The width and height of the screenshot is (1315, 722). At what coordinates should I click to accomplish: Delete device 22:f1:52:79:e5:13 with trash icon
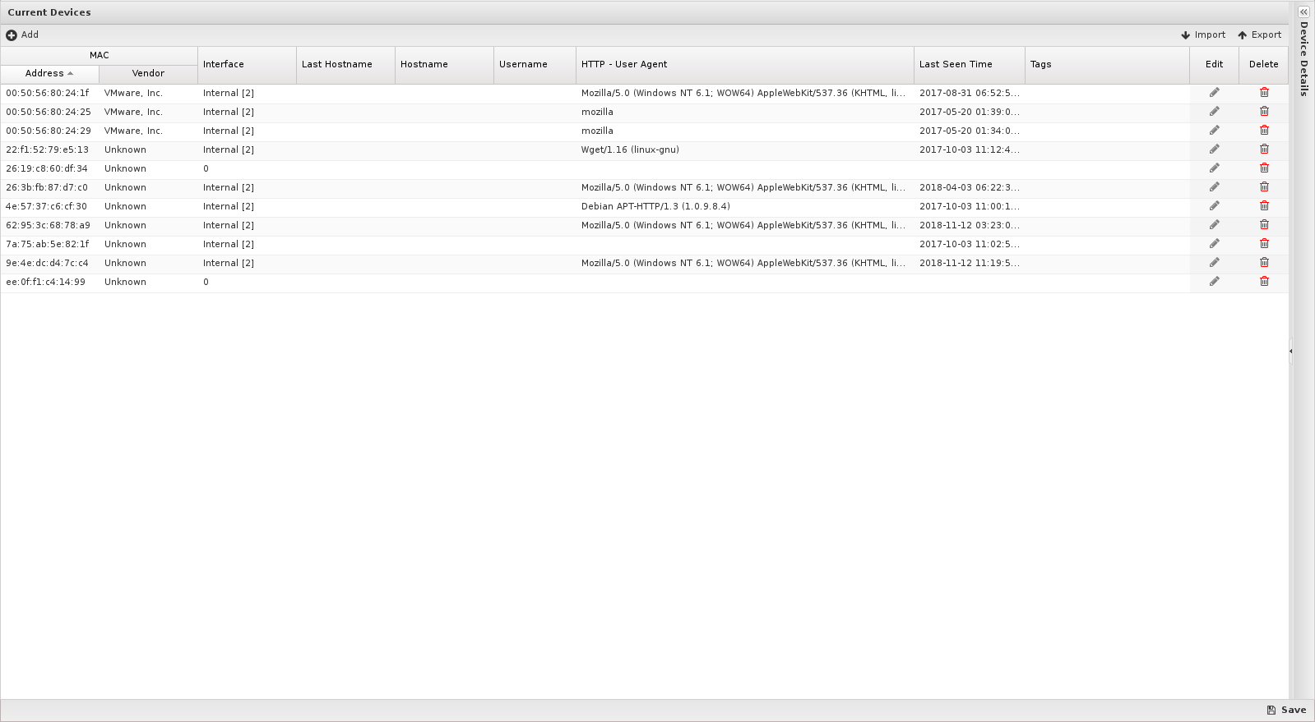pos(1264,149)
